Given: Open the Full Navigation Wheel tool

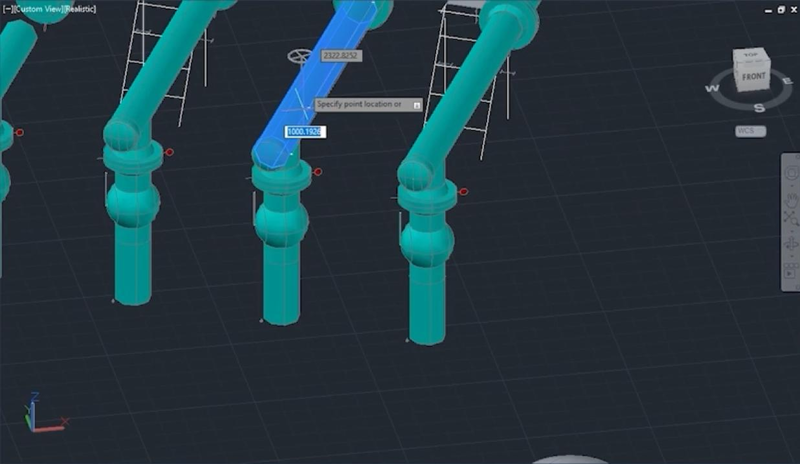Looking at the screenshot, I should coord(791,174).
